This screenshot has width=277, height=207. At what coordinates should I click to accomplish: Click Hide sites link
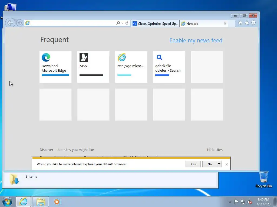tap(215, 150)
